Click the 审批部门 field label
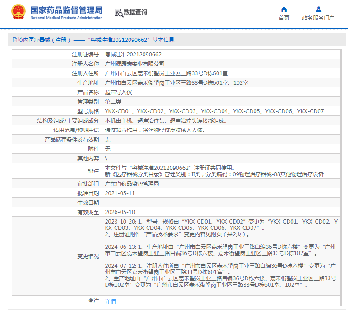Screen dimensions: 348x315 coord(88,184)
